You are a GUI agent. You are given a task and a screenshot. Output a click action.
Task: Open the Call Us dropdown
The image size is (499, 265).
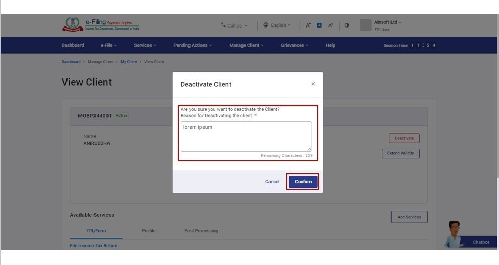tap(234, 25)
